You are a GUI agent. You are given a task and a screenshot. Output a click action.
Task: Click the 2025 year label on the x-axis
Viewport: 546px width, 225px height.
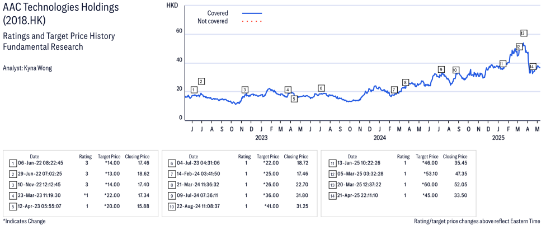[498, 138]
